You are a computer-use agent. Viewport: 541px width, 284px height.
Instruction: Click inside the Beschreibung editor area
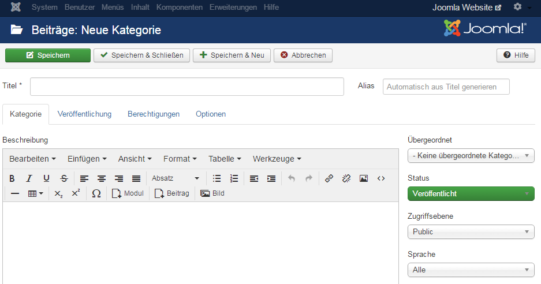tap(200, 242)
